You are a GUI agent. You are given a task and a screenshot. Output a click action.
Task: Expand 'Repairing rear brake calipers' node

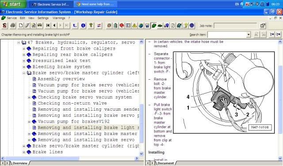pos(24,55)
